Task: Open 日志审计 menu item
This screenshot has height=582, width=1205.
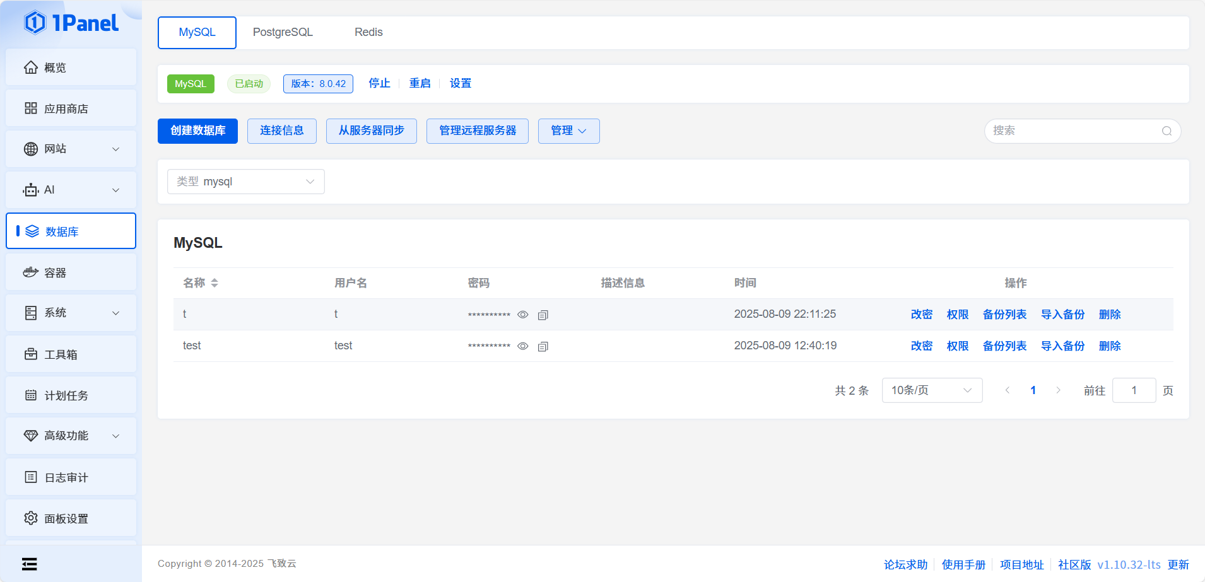Action: click(x=71, y=477)
